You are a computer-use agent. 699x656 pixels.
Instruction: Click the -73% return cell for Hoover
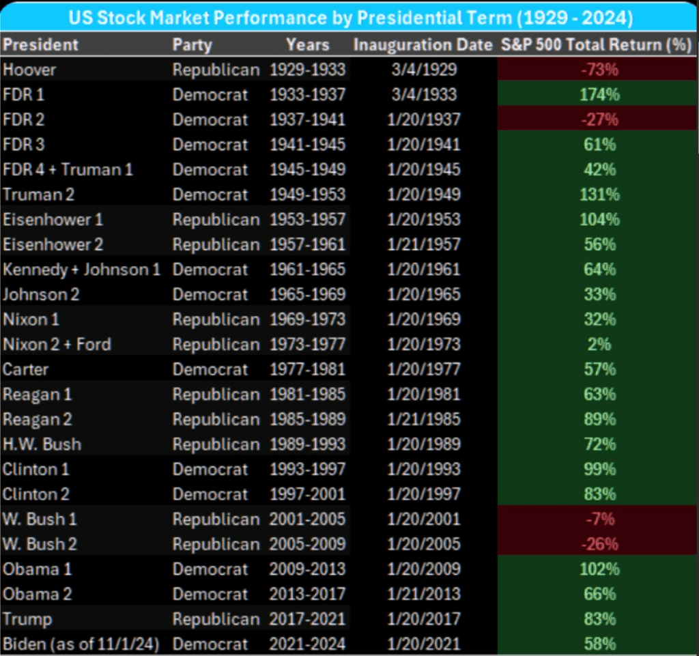coord(596,69)
